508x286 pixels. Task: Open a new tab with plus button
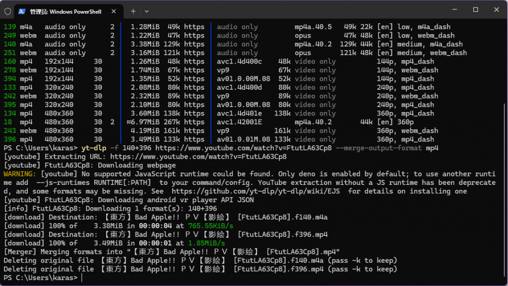pos(133,11)
